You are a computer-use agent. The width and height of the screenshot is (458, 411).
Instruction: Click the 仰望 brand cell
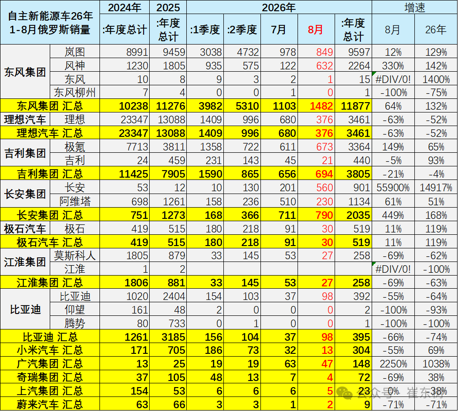75,309
